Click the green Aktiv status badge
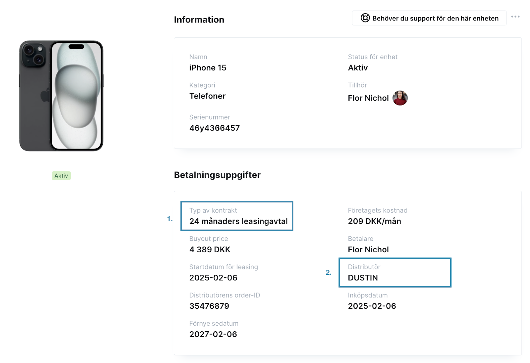Image resolution: width=530 pixels, height=363 pixels. [61, 176]
